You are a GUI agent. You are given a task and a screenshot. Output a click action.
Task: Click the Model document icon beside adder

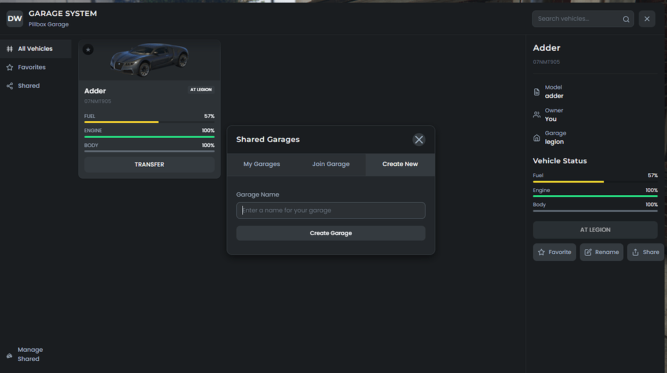[537, 91]
